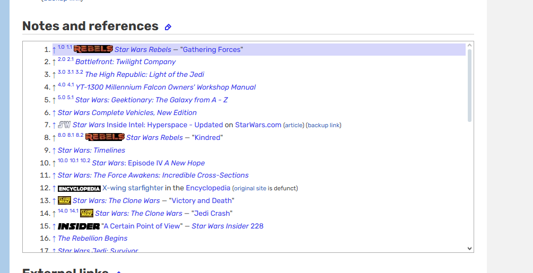Open Star Wars Insider 228 link

pyautogui.click(x=228, y=226)
